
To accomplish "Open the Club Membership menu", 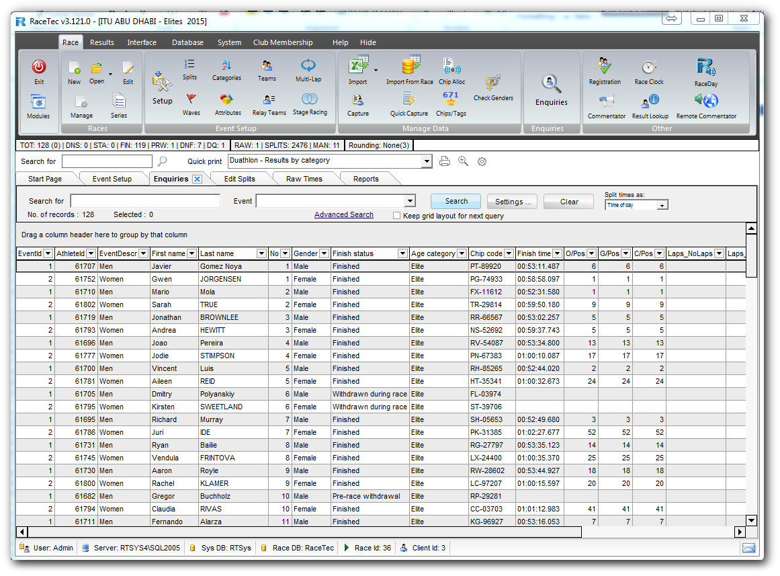I will 283,42.
